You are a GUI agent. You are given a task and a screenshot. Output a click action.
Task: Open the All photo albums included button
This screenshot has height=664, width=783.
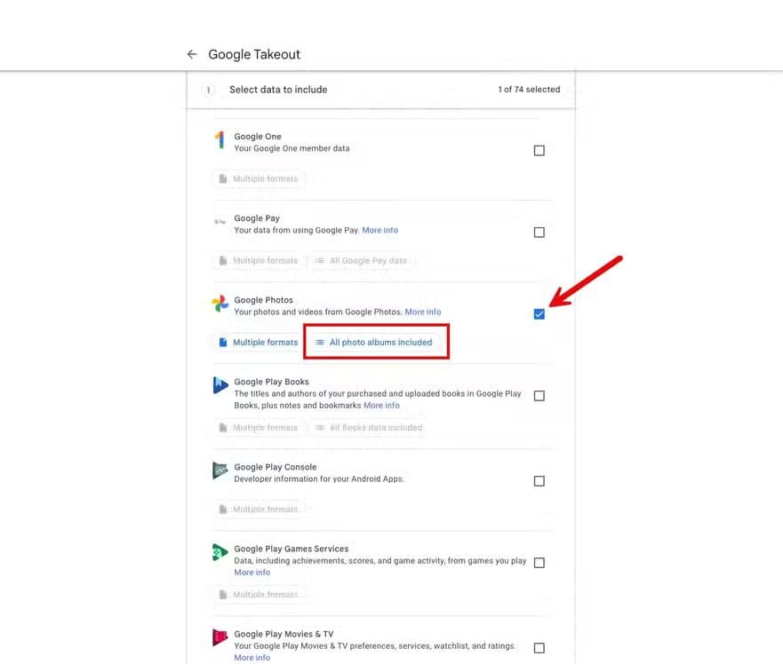click(374, 343)
